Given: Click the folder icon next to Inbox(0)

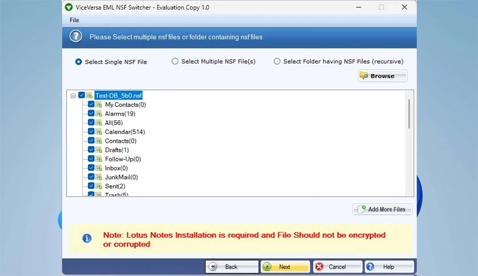Looking at the screenshot, I should point(99,168).
